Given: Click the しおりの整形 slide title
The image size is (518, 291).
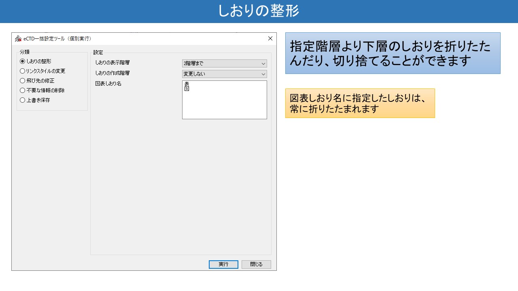Looking at the screenshot, I should point(259,11).
